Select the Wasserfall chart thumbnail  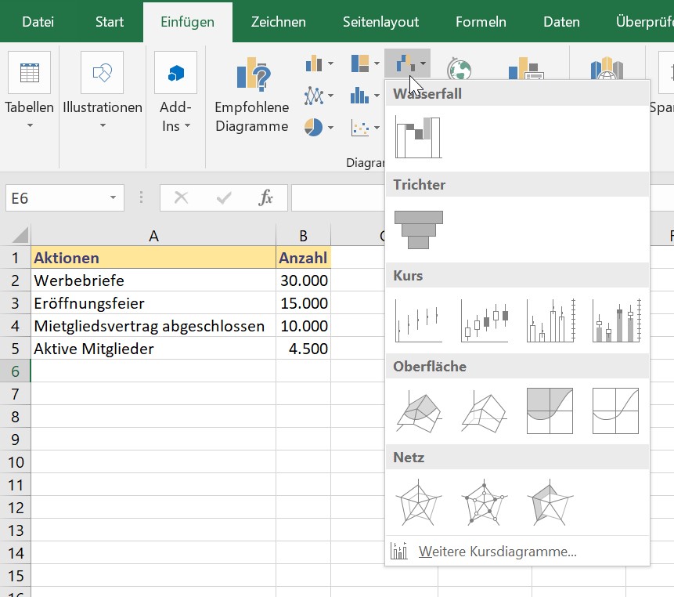pyautogui.click(x=418, y=137)
